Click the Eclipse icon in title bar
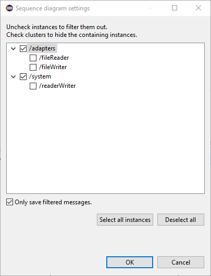 9,8
